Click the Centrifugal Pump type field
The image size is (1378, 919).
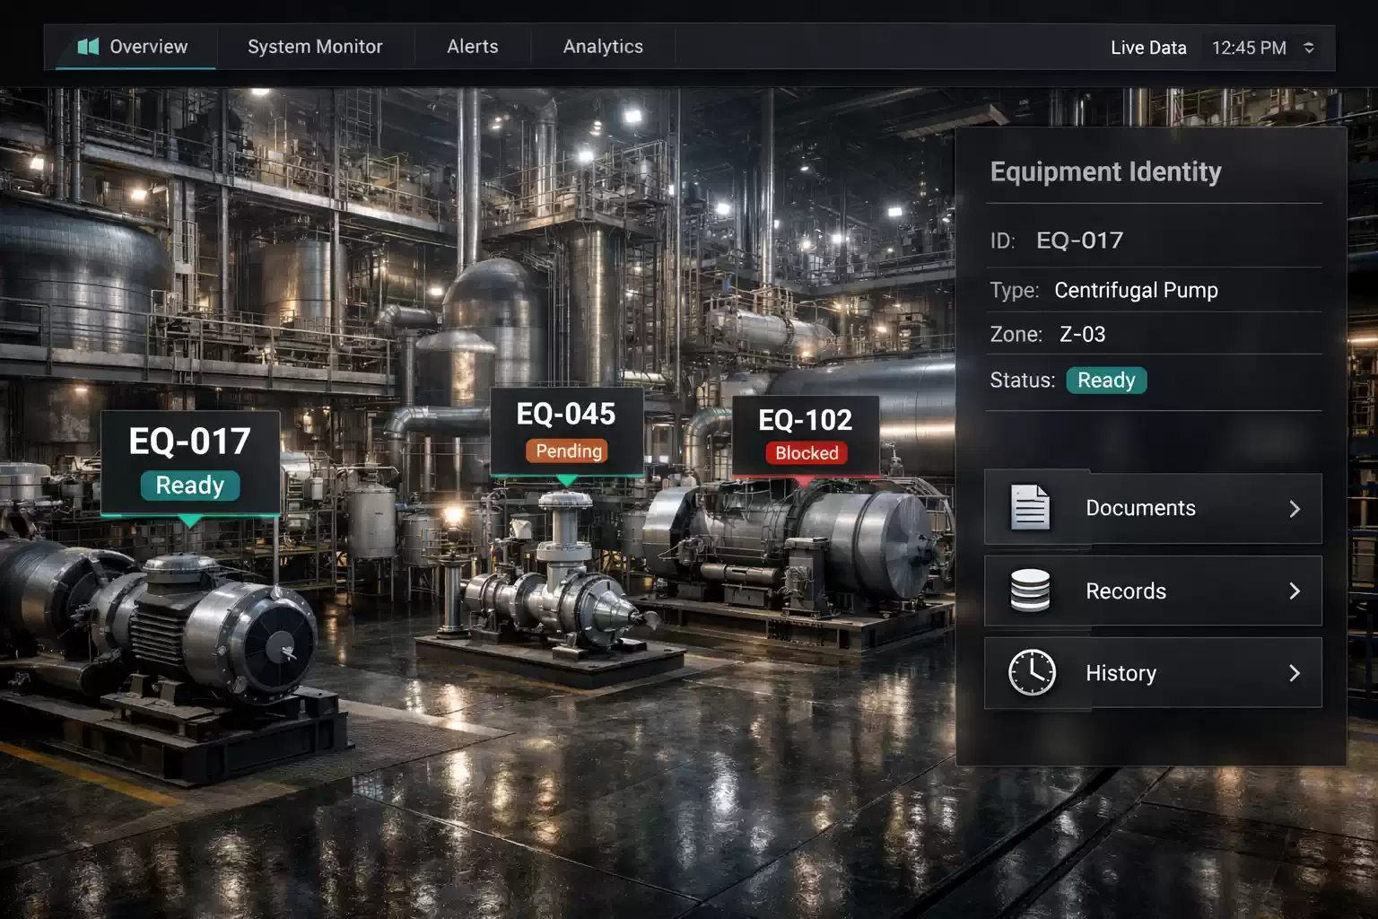pyautogui.click(x=1135, y=290)
